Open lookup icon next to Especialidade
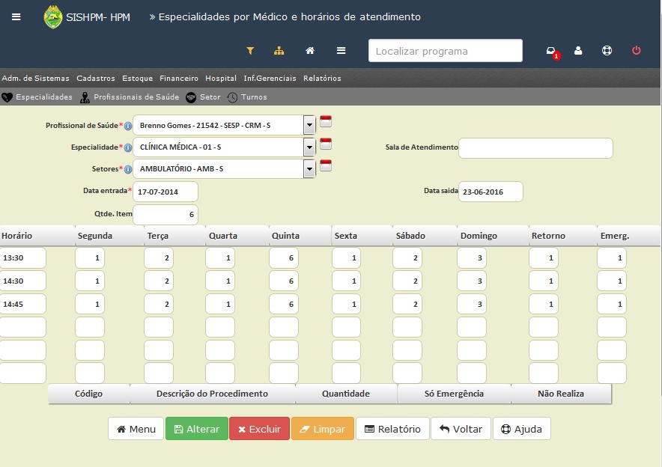This screenshot has height=467, width=662. [326, 144]
